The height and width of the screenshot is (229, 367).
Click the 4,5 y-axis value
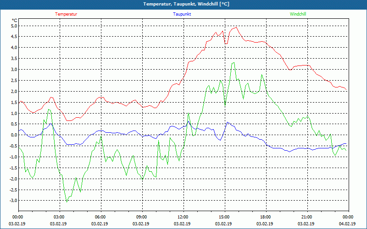click(x=14, y=37)
